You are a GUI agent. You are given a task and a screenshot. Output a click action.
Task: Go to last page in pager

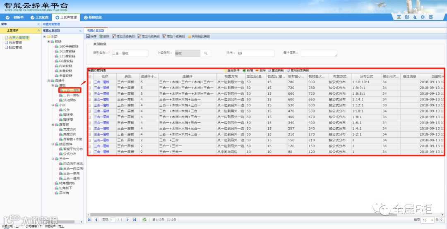pyautogui.click(x=135, y=220)
